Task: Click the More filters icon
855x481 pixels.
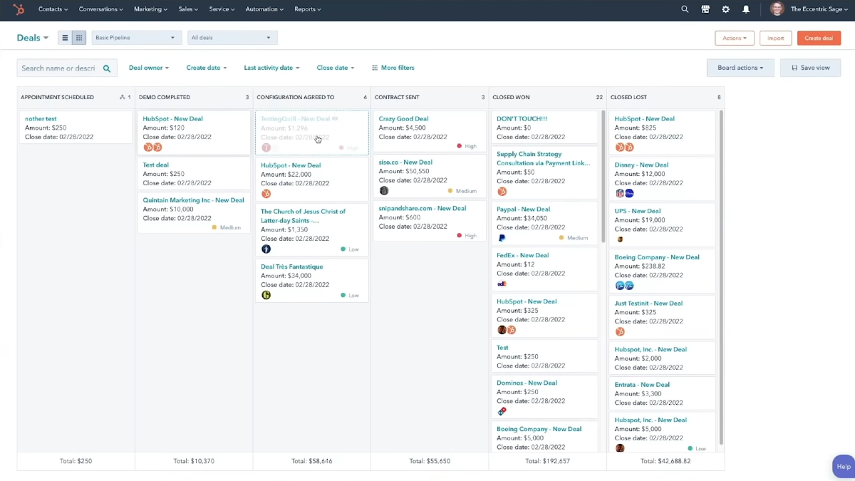Action: pyautogui.click(x=375, y=68)
